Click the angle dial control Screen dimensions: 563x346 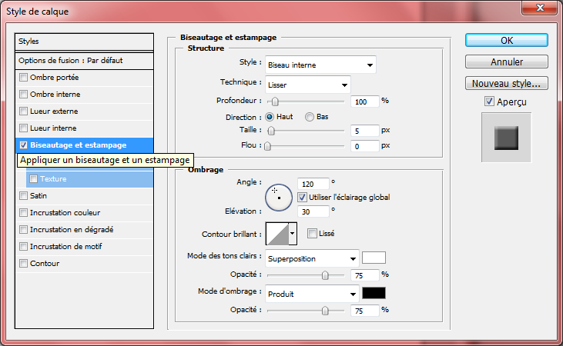277,197
